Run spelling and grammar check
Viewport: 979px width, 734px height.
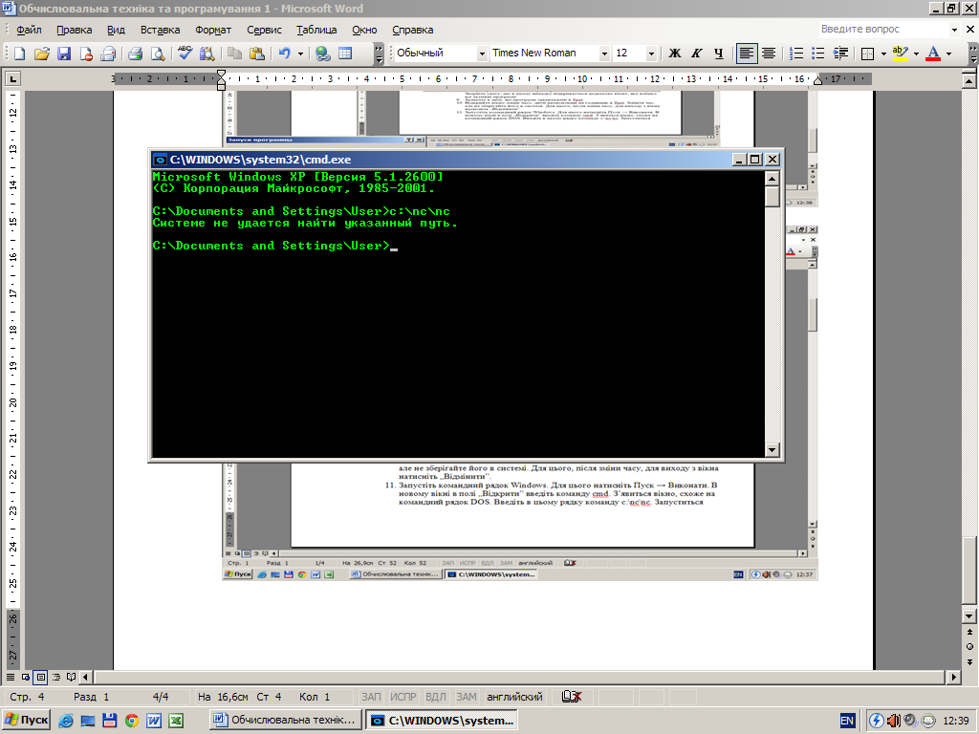[x=185, y=54]
